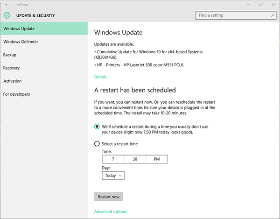Click the UPDATE & SECURITY header title
This screenshot has height=219, width=280.
pyautogui.click(x=35, y=15)
